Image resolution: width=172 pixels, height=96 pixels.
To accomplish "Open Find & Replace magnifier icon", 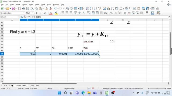I will (67, 8).
